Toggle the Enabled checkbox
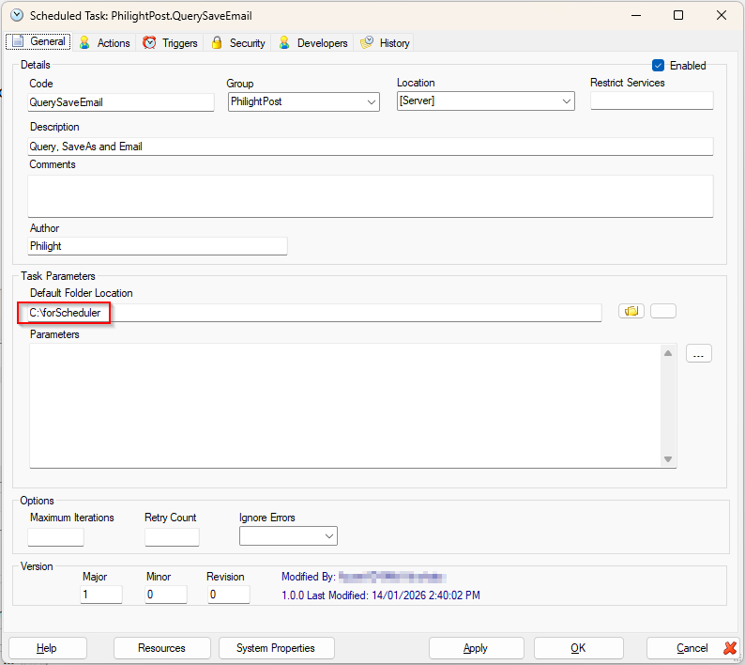745x665 pixels. pos(658,66)
